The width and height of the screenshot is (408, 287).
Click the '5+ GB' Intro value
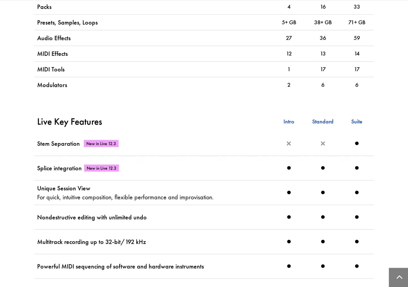(289, 22)
